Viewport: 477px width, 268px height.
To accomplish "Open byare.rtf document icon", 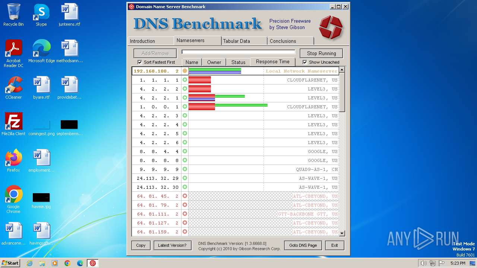I will click(x=41, y=88).
